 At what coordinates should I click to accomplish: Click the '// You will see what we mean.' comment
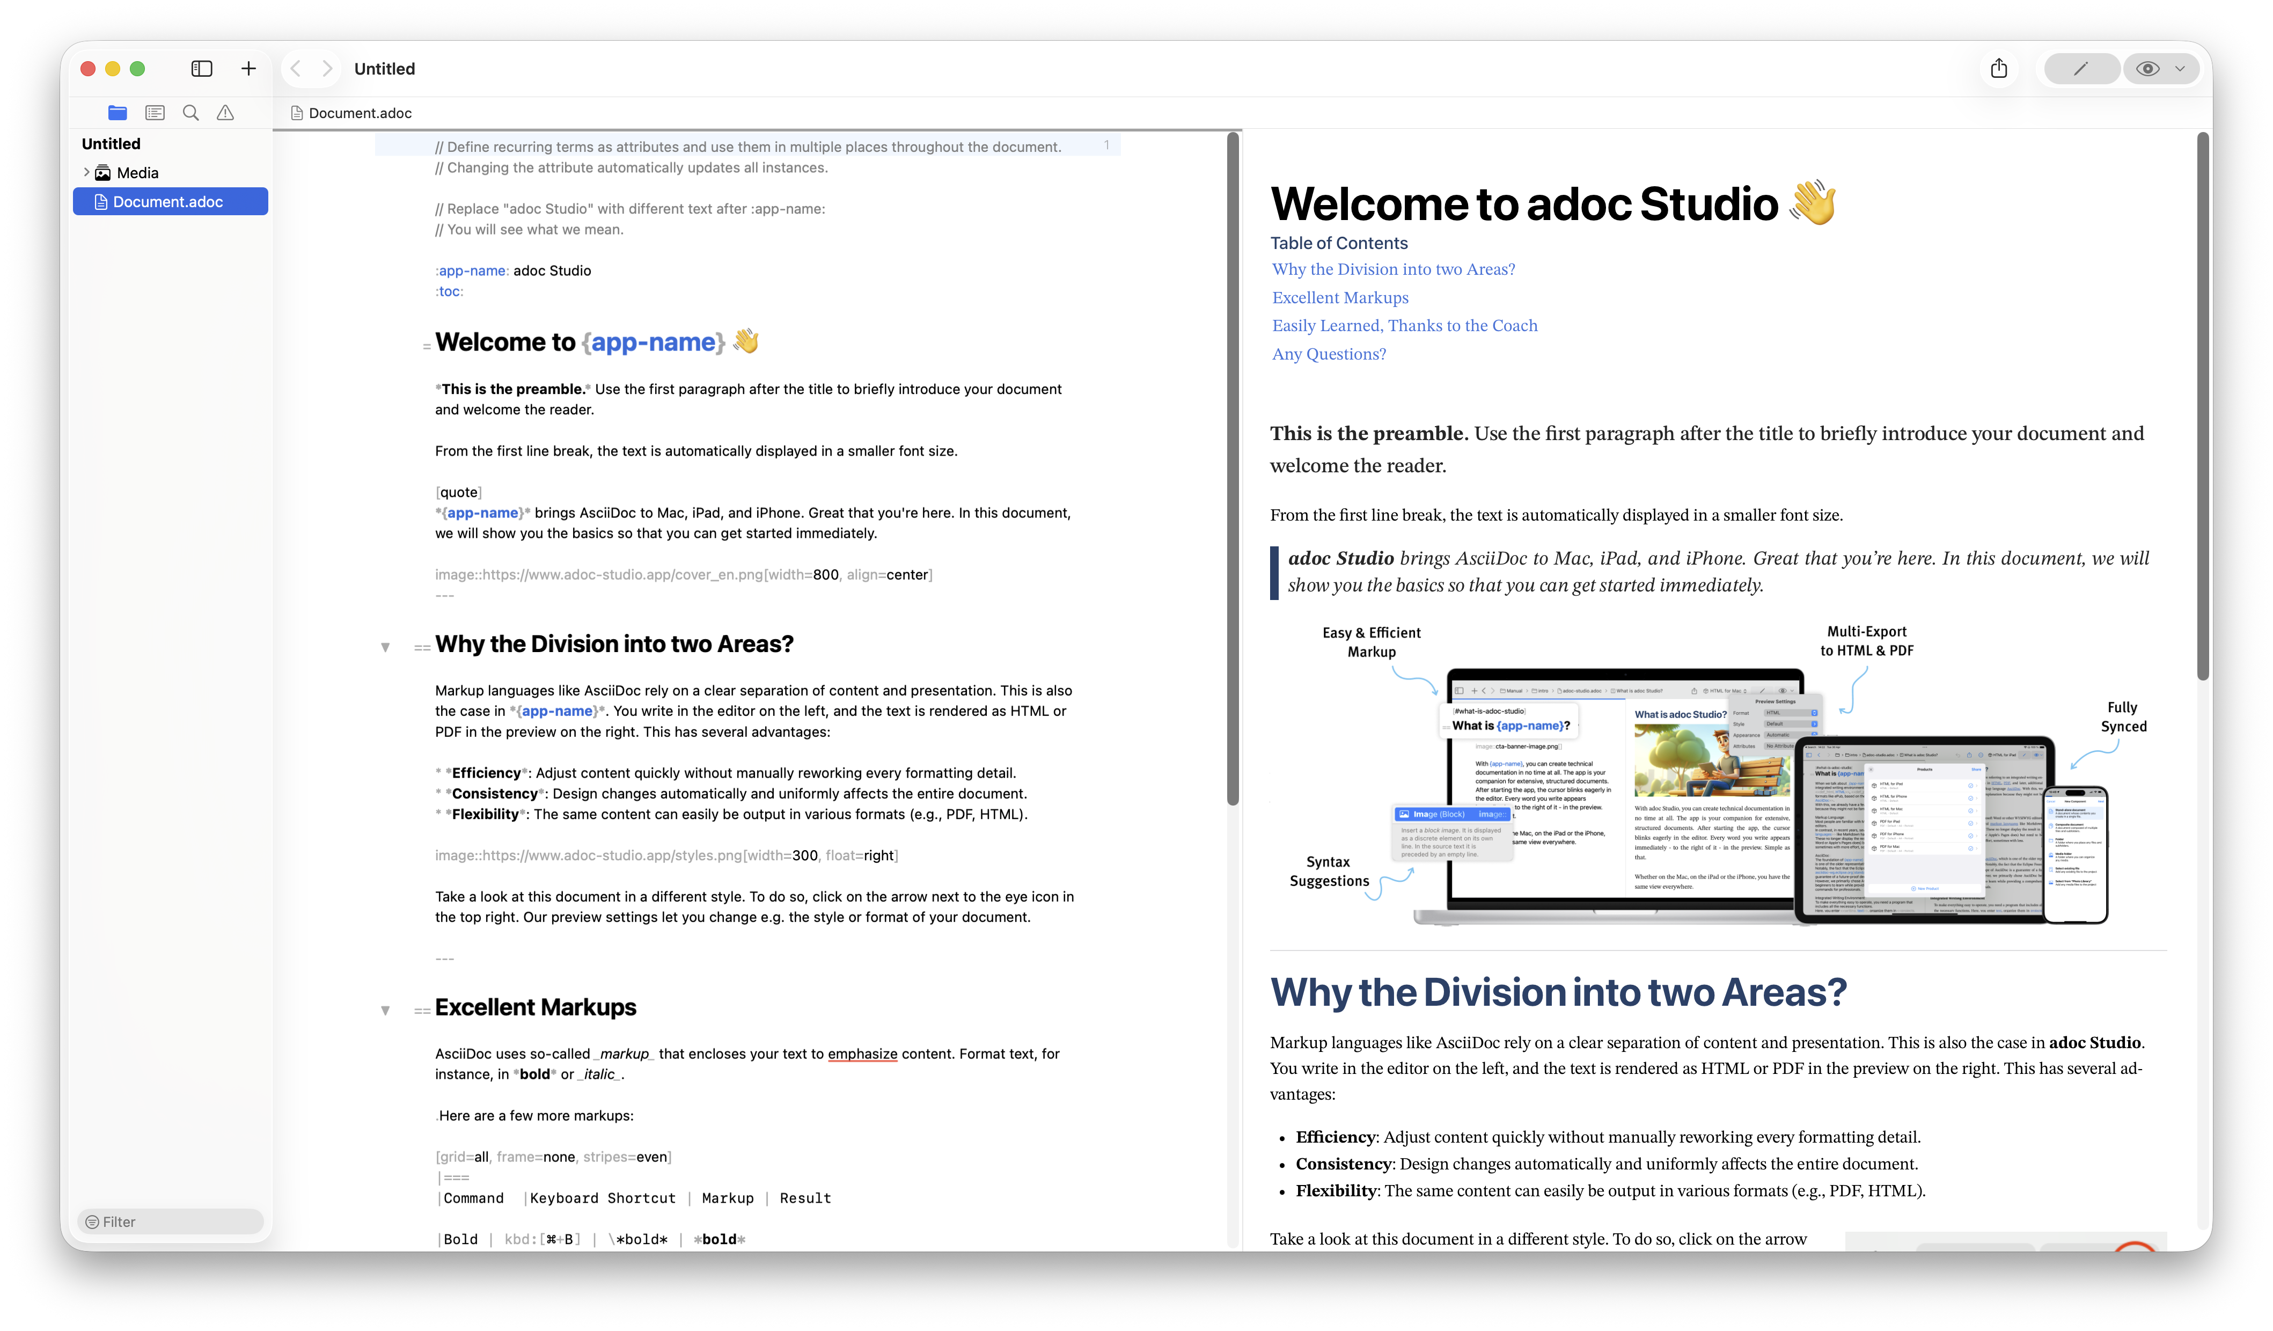tap(530, 229)
